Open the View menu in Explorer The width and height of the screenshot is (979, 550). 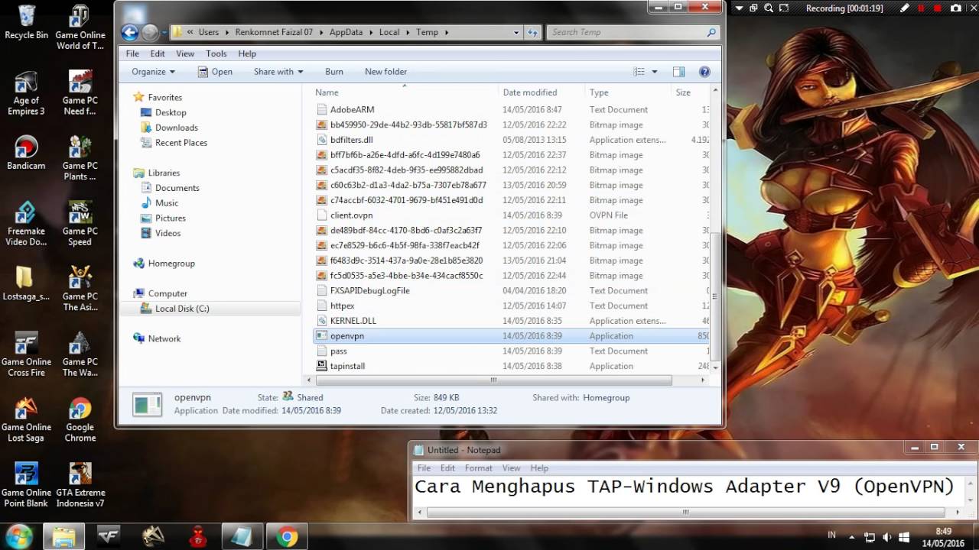click(x=185, y=53)
